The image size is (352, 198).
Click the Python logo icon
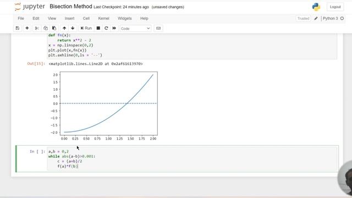[x=316, y=7]
